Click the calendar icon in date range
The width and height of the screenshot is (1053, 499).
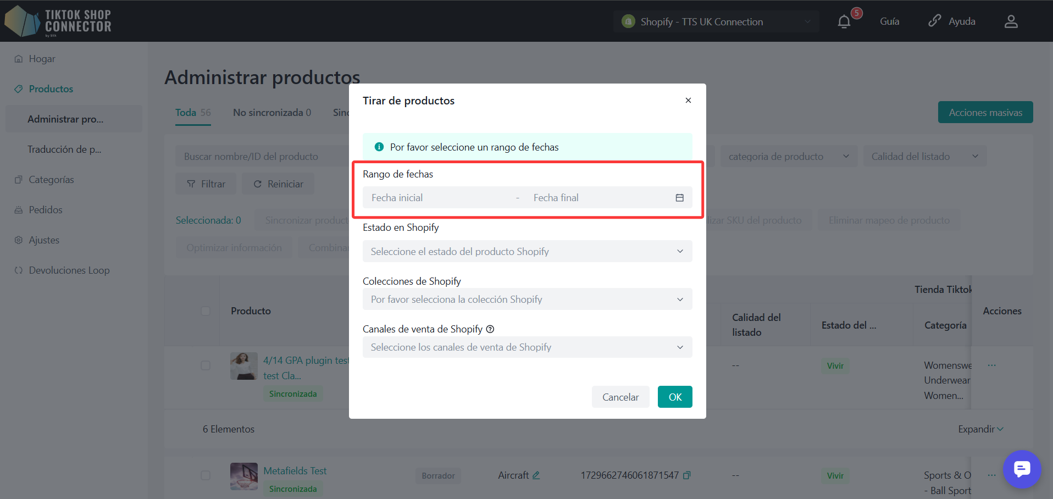[x=679, y=198]
